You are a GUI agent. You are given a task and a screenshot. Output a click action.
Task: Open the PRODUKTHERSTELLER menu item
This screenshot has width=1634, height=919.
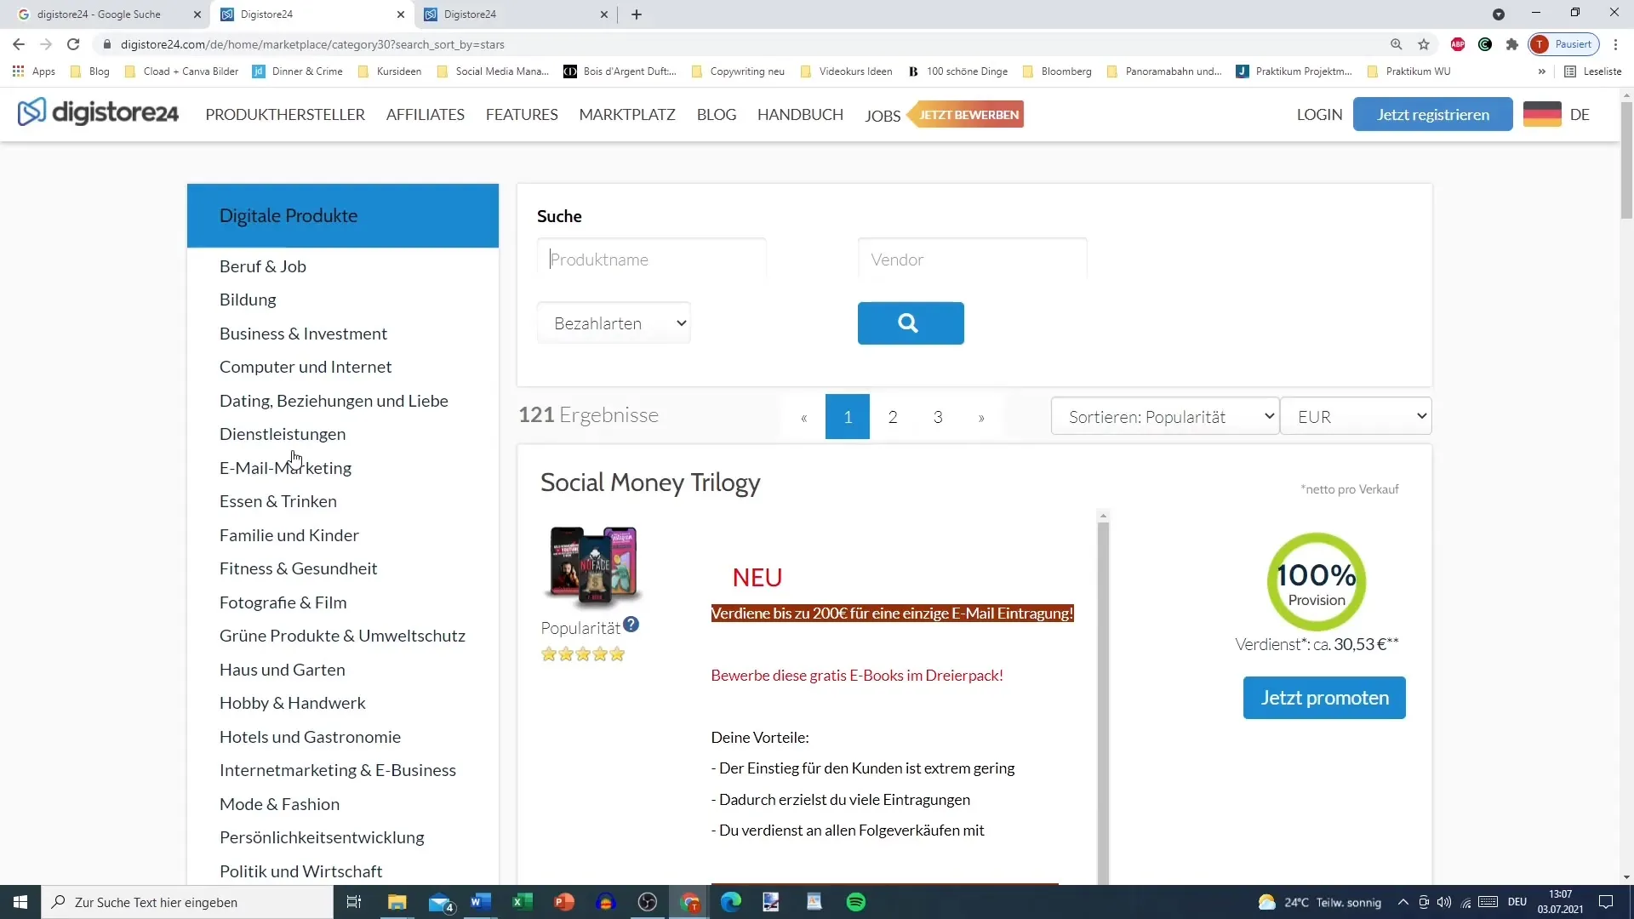point(285,114)
